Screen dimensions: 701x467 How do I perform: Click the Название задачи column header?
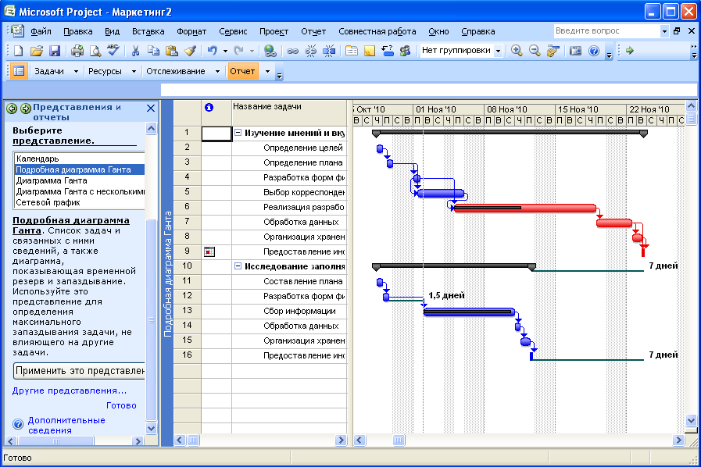click(x=289, y=112)
